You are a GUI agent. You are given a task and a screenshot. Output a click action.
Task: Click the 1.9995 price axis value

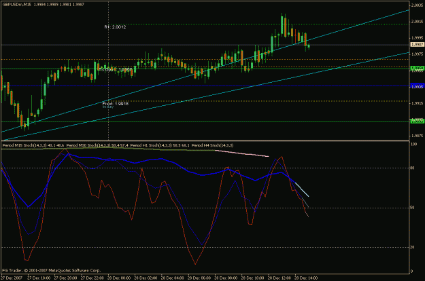click(x=417, y=38)
